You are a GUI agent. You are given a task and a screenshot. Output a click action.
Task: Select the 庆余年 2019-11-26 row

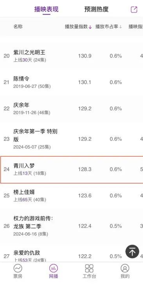click(71, 109)
